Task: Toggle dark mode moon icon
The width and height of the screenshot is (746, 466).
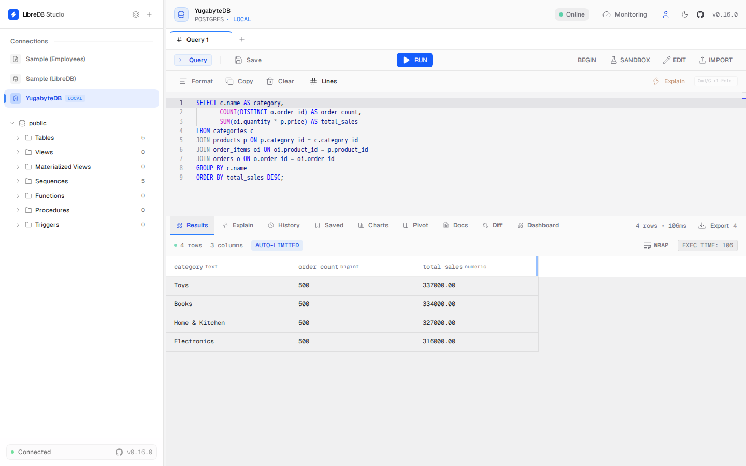Action: (685, 14)
